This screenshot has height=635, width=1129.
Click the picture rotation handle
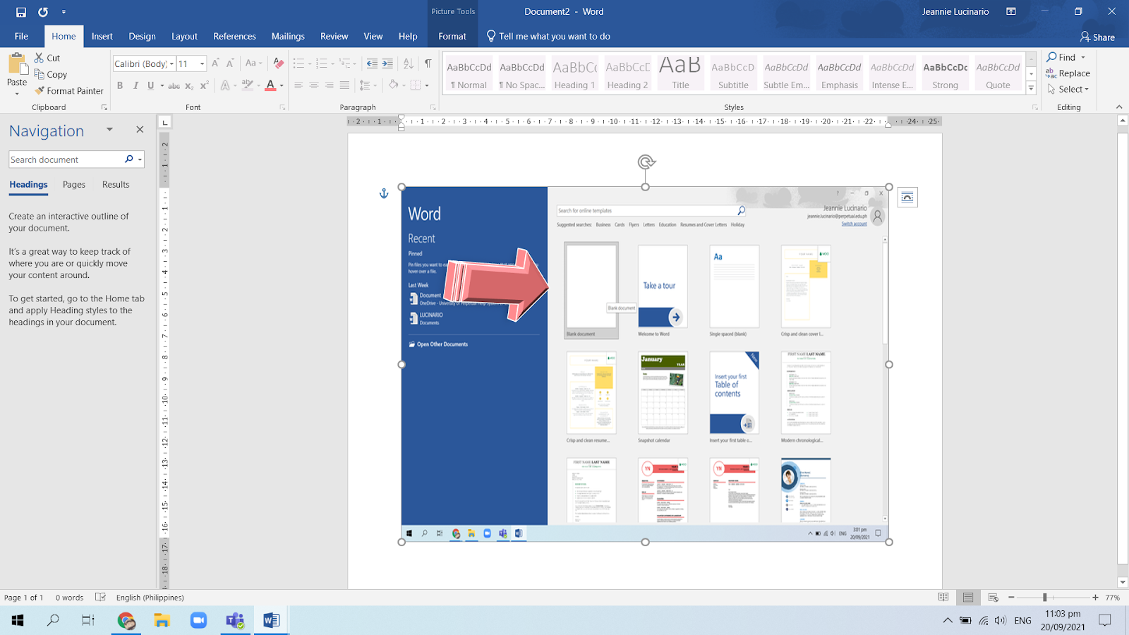[646, 162]
